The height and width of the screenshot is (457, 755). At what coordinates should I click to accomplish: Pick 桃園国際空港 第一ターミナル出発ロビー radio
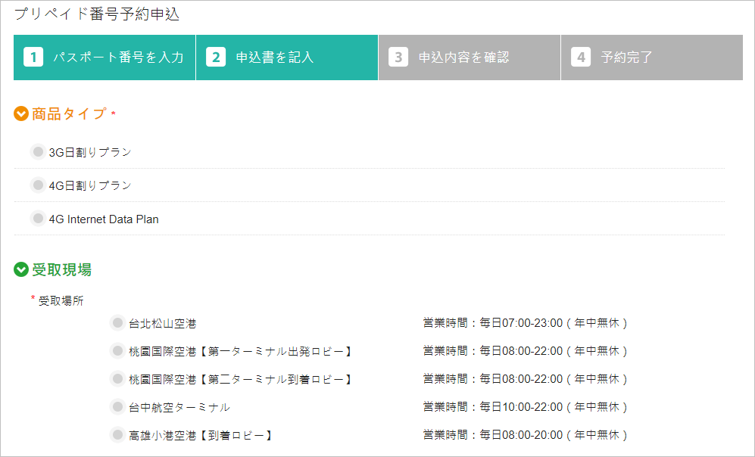117,351
